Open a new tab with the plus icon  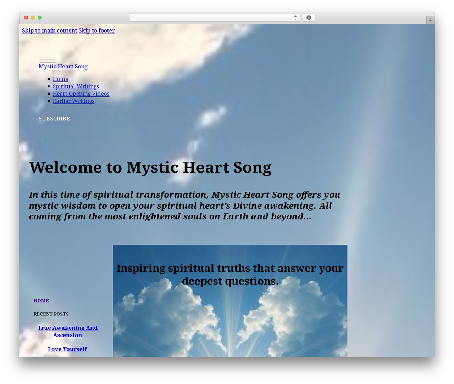[430, 20]
